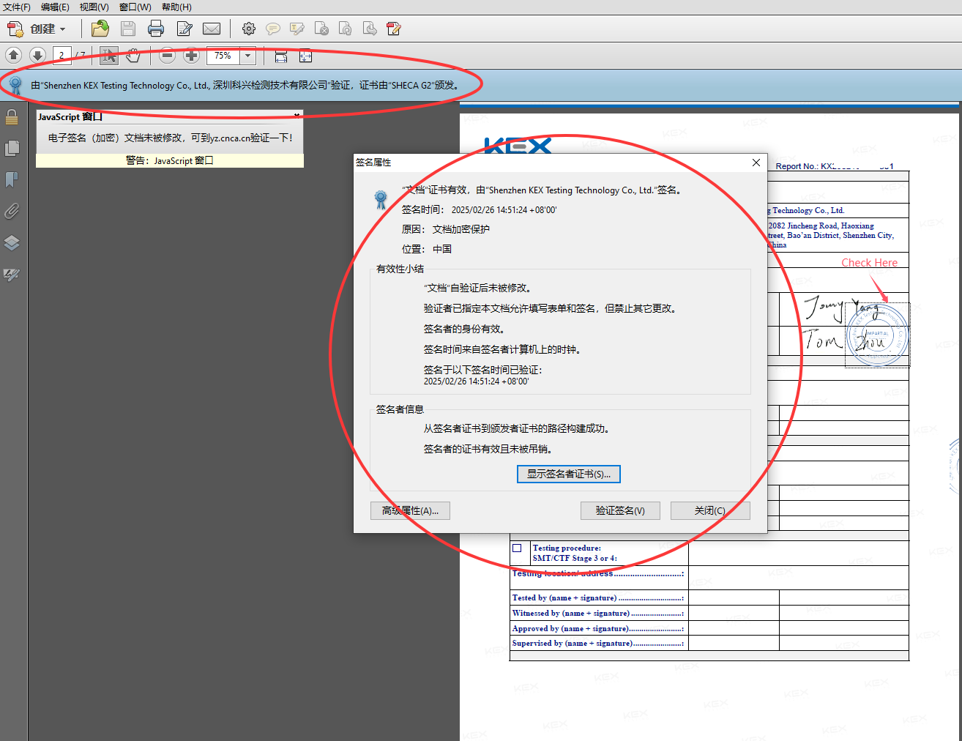Click the 验证签名(V) button
962x741 pixels.
click(620, 510)
